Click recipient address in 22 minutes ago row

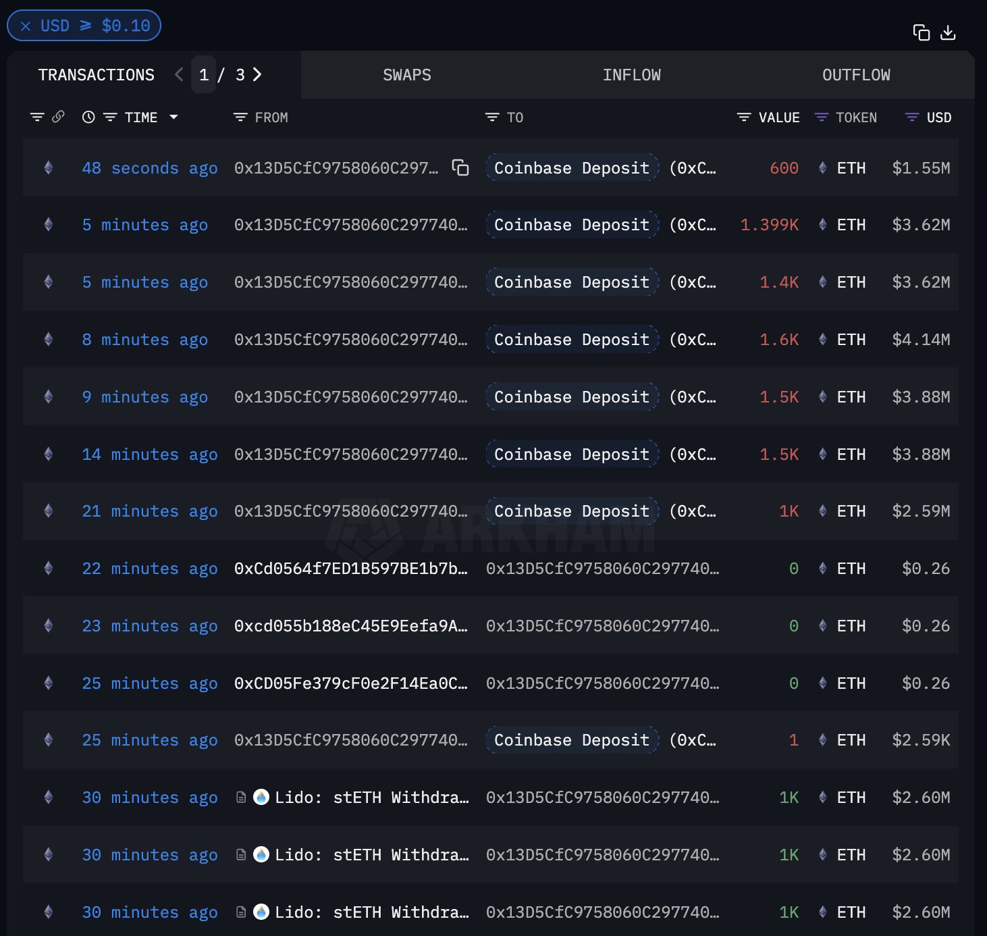click(x=603, y=569)
